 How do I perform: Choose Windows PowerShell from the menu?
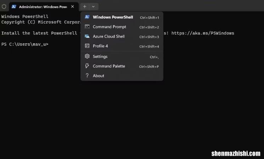122,17
